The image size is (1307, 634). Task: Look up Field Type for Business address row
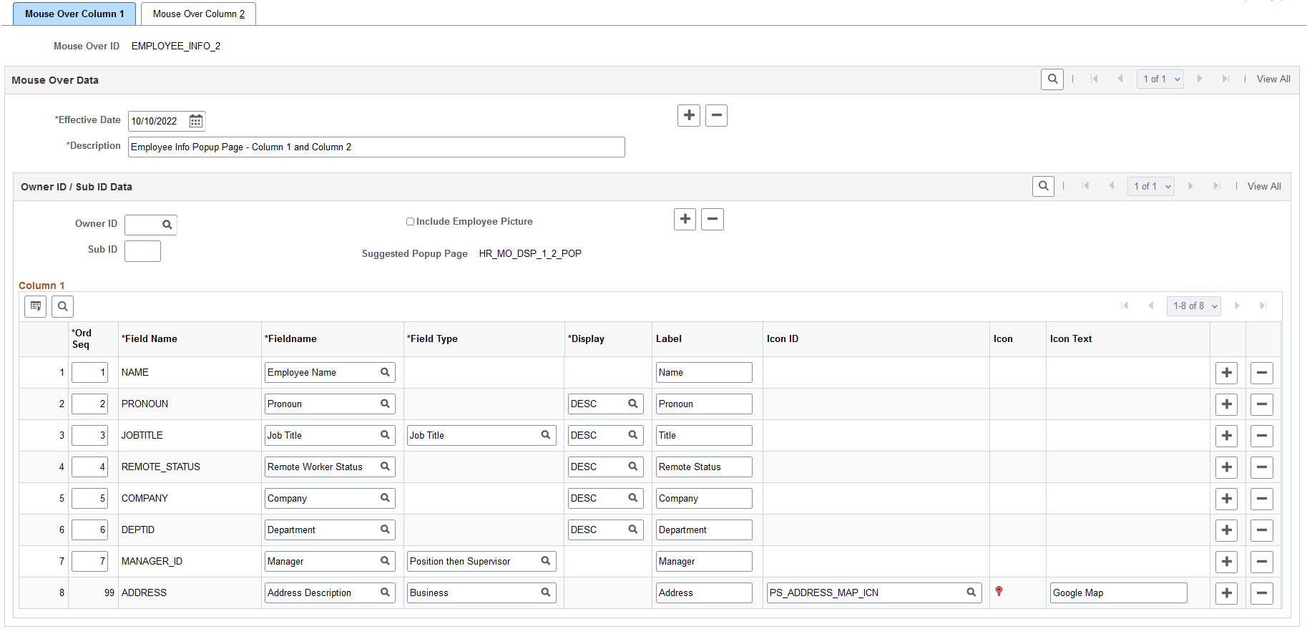(546, 592)
